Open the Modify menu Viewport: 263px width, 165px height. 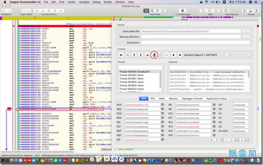click(x=71, y=2)
